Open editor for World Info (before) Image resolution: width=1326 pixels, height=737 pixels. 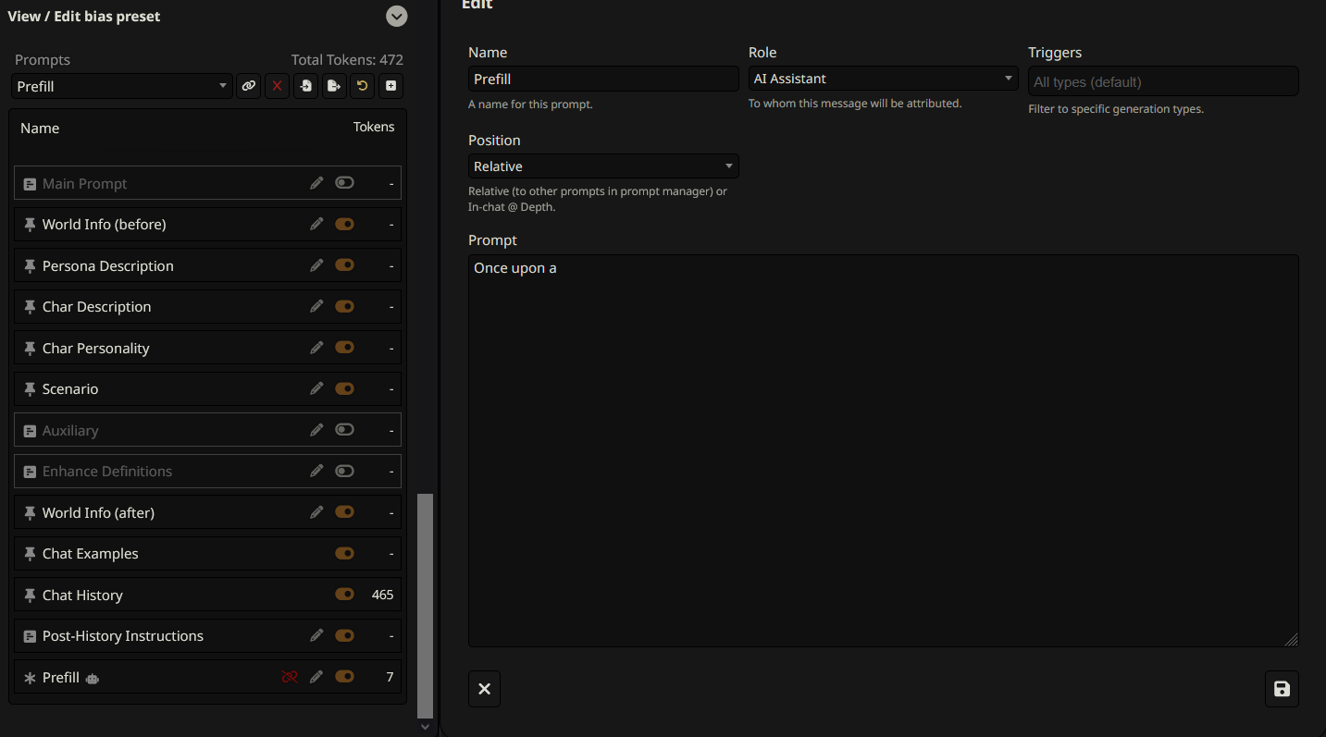(x=316, y=224)
